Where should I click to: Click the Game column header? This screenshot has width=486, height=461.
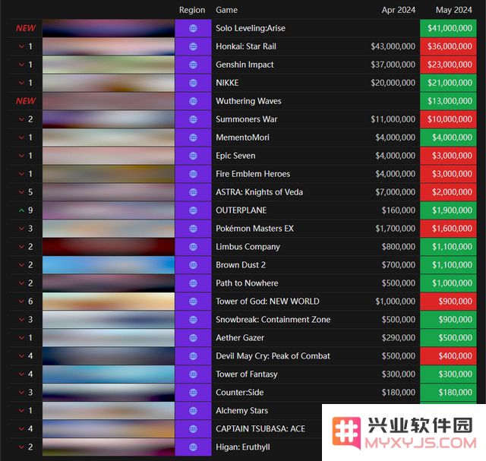[226, 10]
